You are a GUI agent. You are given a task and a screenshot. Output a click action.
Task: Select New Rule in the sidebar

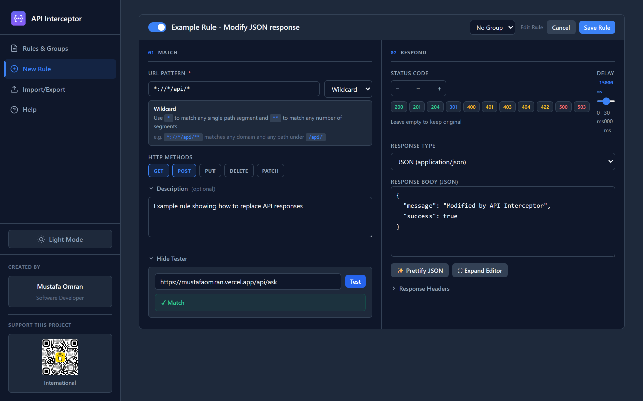point(60,69)
